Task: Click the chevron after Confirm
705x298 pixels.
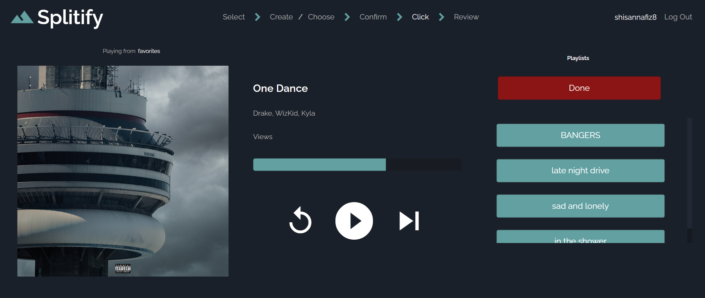Action: tap(399, 17)
